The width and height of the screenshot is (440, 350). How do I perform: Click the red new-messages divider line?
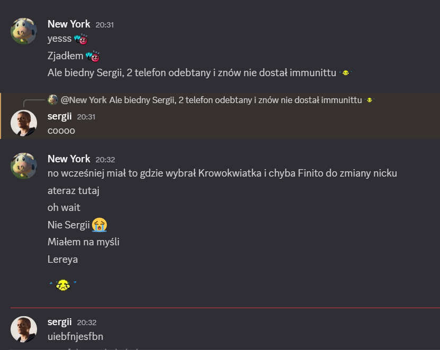pyautogui.click(x=225, y=308)
